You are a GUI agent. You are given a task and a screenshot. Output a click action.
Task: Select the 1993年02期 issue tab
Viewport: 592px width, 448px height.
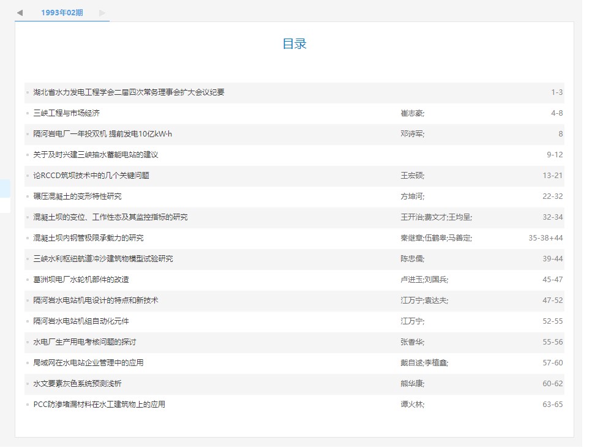pyautogui.click(x=62, y=13)
